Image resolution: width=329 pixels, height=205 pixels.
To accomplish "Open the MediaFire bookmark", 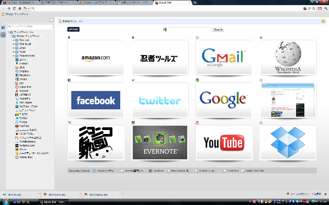I will (x=23, y=98).
